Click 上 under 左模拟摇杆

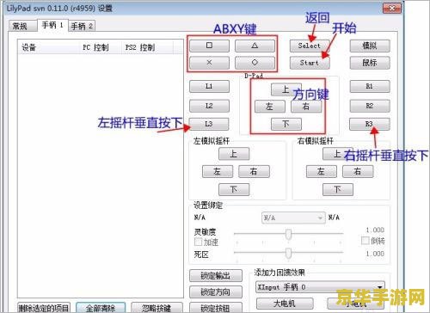(234, 154)
